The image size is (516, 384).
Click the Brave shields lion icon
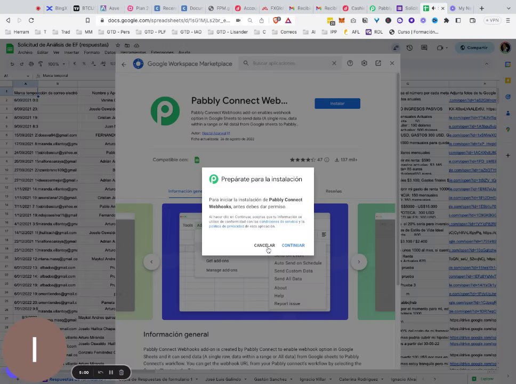click(277, 20)
